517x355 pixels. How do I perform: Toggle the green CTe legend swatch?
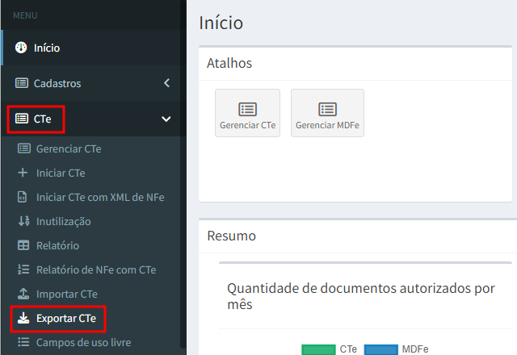(318, 349)
